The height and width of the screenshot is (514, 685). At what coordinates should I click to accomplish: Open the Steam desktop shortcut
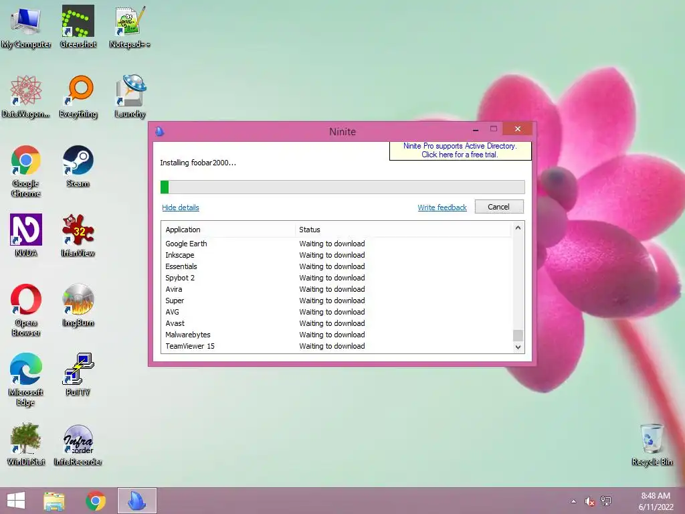[78, 166]
